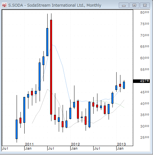
Task: Click the latest blue candle beside 4976
Action: pyautogui.click(x=124, y=85)
